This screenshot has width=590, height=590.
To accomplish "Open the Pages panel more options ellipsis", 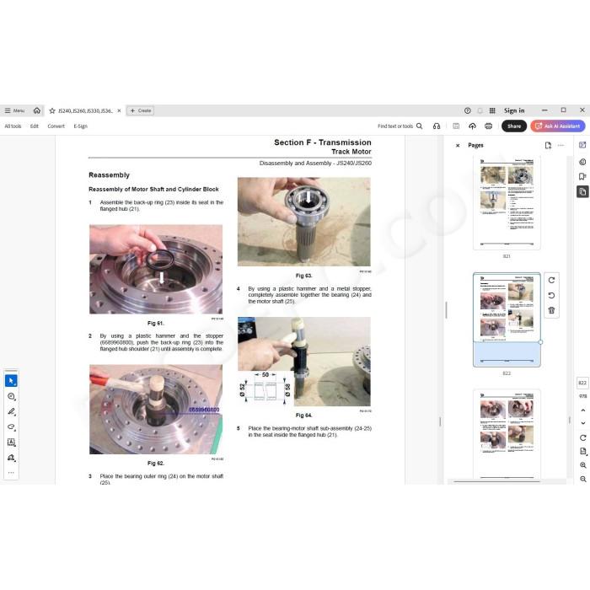I will tap(560, 145).
